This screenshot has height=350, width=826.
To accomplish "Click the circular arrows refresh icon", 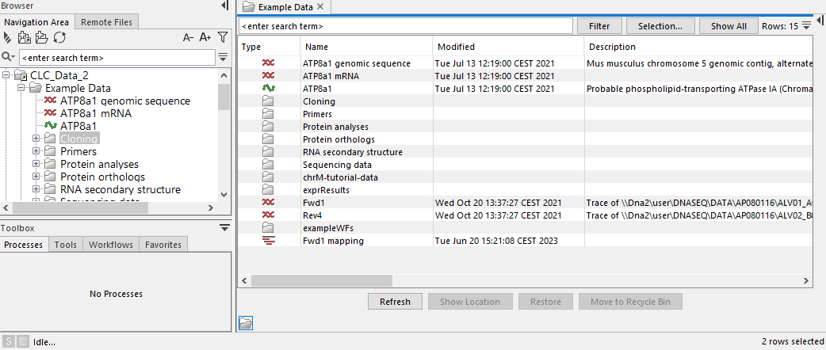I will pos(59,37).
